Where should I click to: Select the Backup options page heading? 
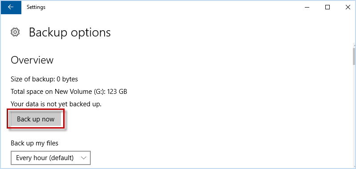click(x=70, y=32)
